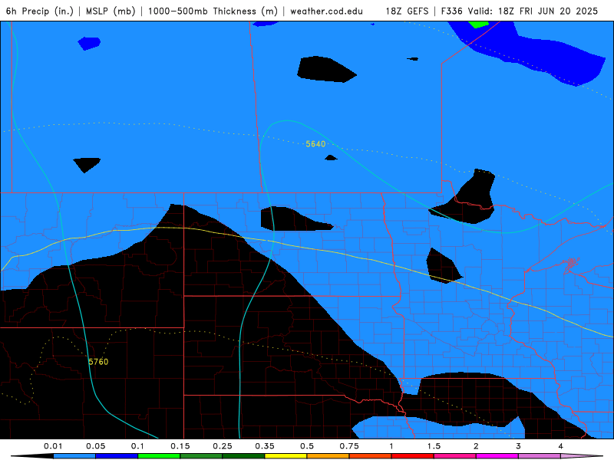Click the '6h Precip (in.)' title text
The width and height of the screenshot is (614, 460).
coord(40,11)
